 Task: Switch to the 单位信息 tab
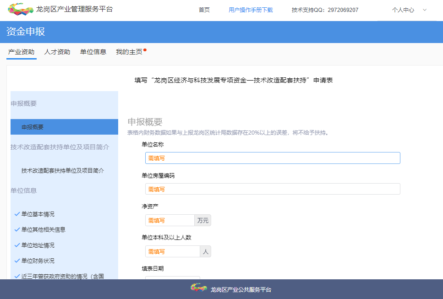(93, 52)
